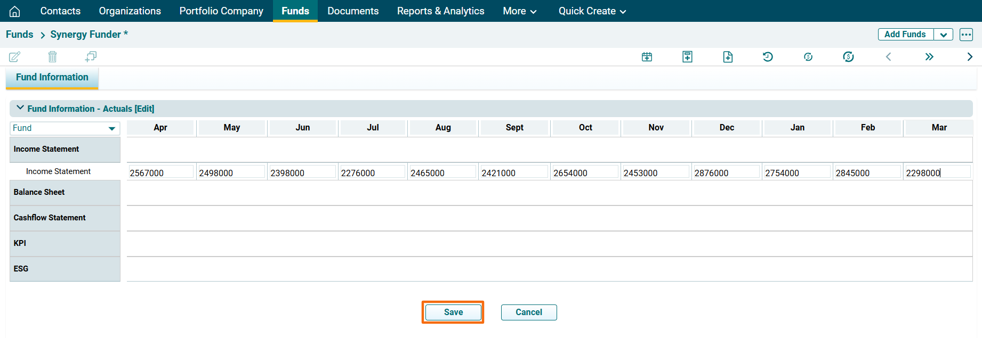
Task: Open the Reports & Analytics menu
Action: click(440, 11)
